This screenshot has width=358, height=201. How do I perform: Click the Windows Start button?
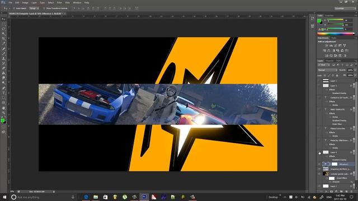(x=4, y=197)
